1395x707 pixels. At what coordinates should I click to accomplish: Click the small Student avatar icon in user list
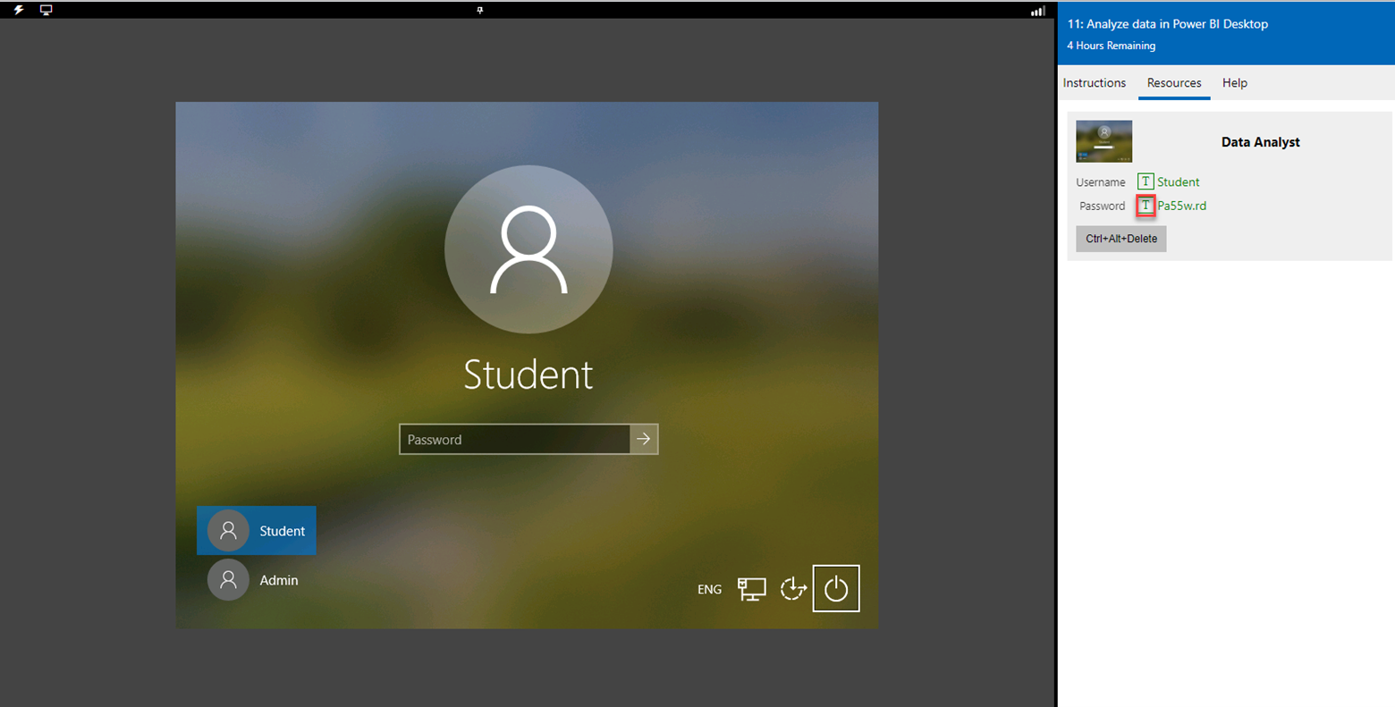click(x=228, y=531)
